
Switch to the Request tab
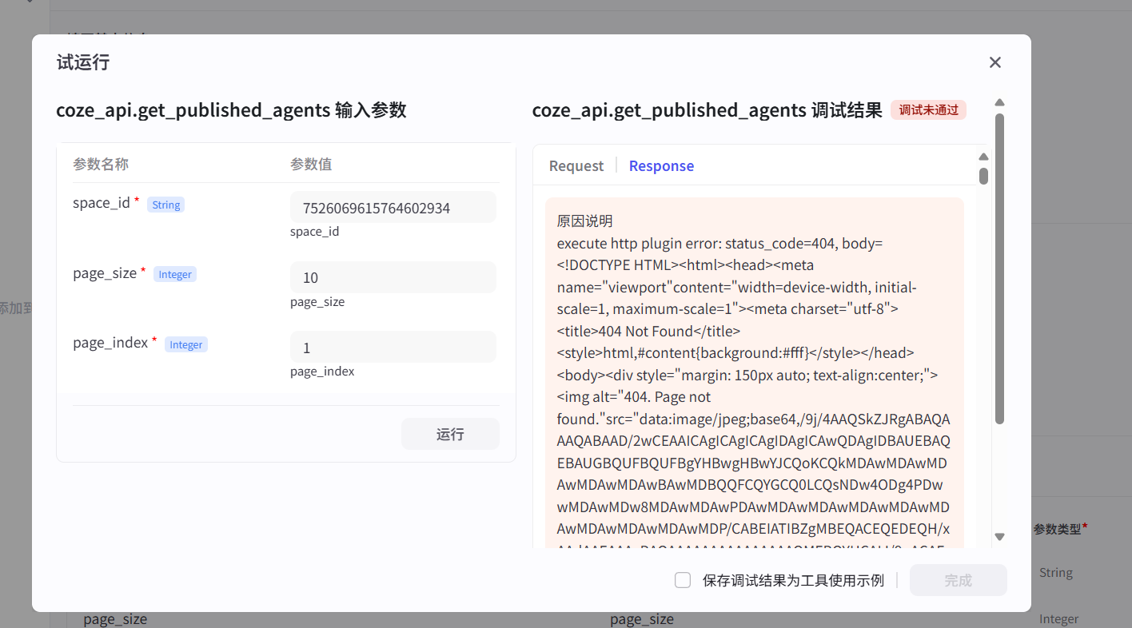[576, 165]
